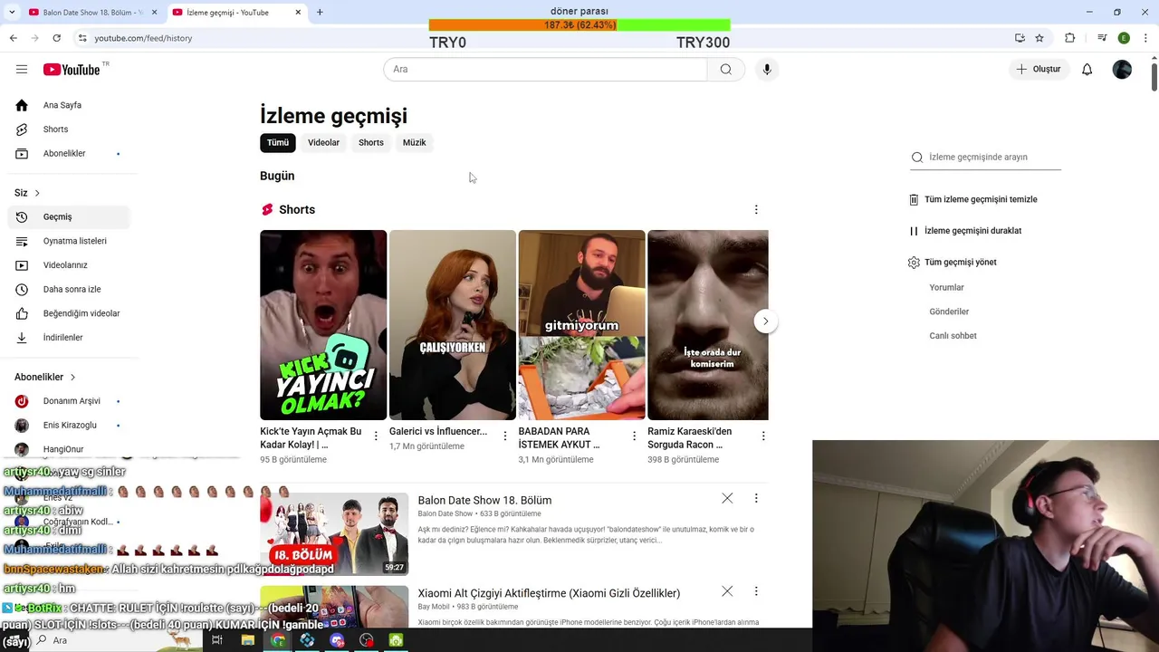Switch to Balon Date Show browser tab
The width and height of the screenshot is (1159, 652).
click(x=92, y=13)
